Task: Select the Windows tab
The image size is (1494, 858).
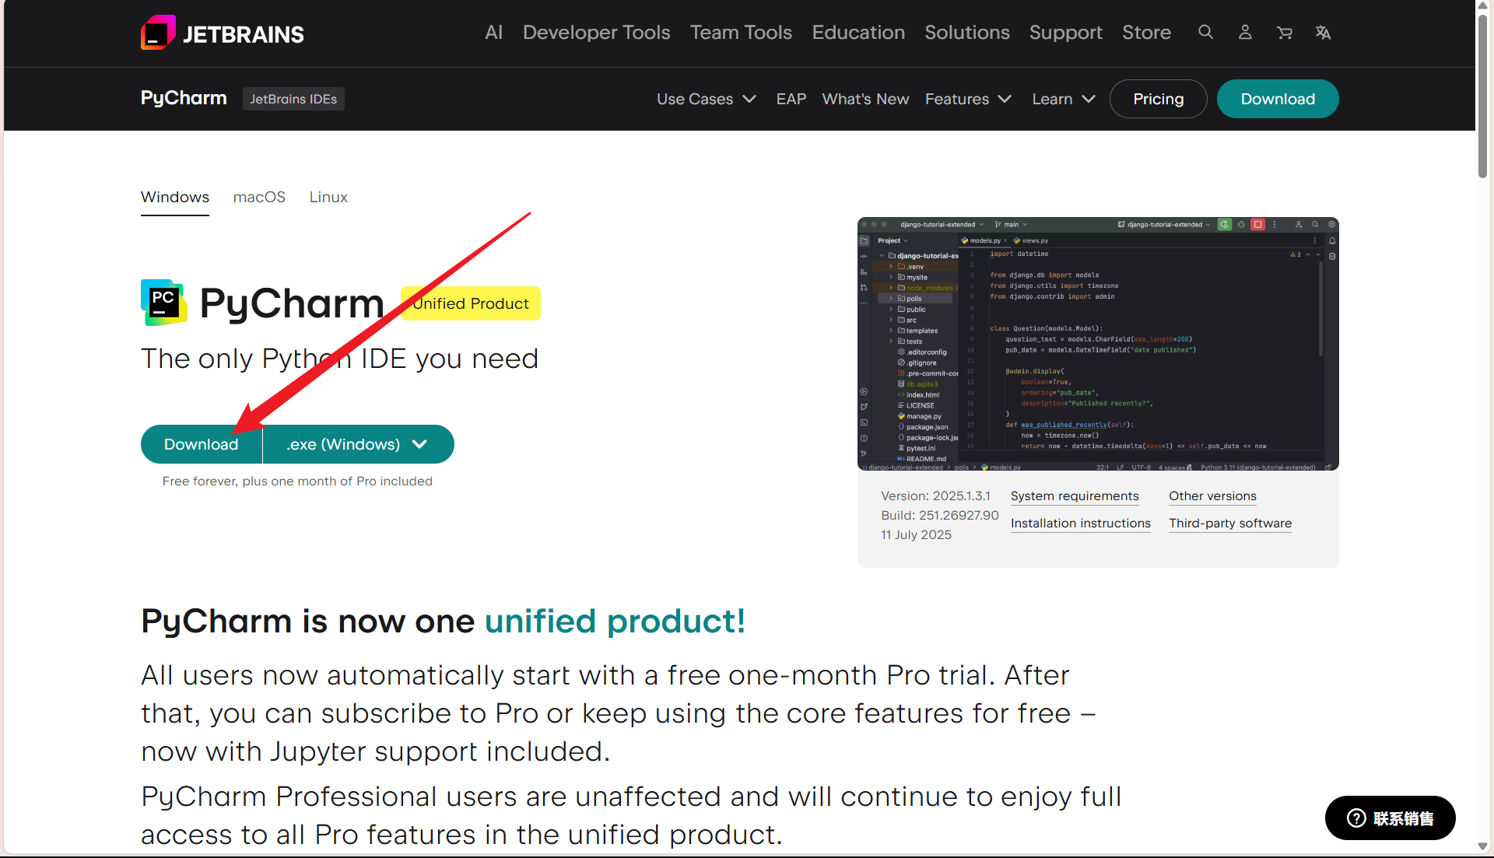Action: click(x=175, y=198)
